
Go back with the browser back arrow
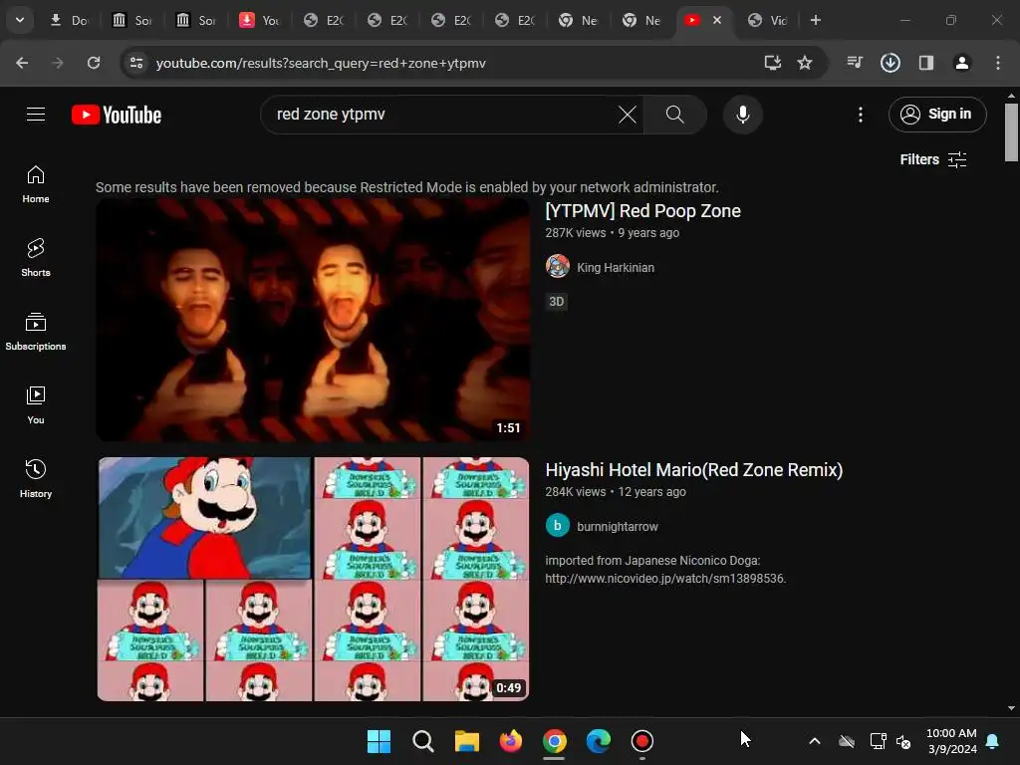(22, 63)
